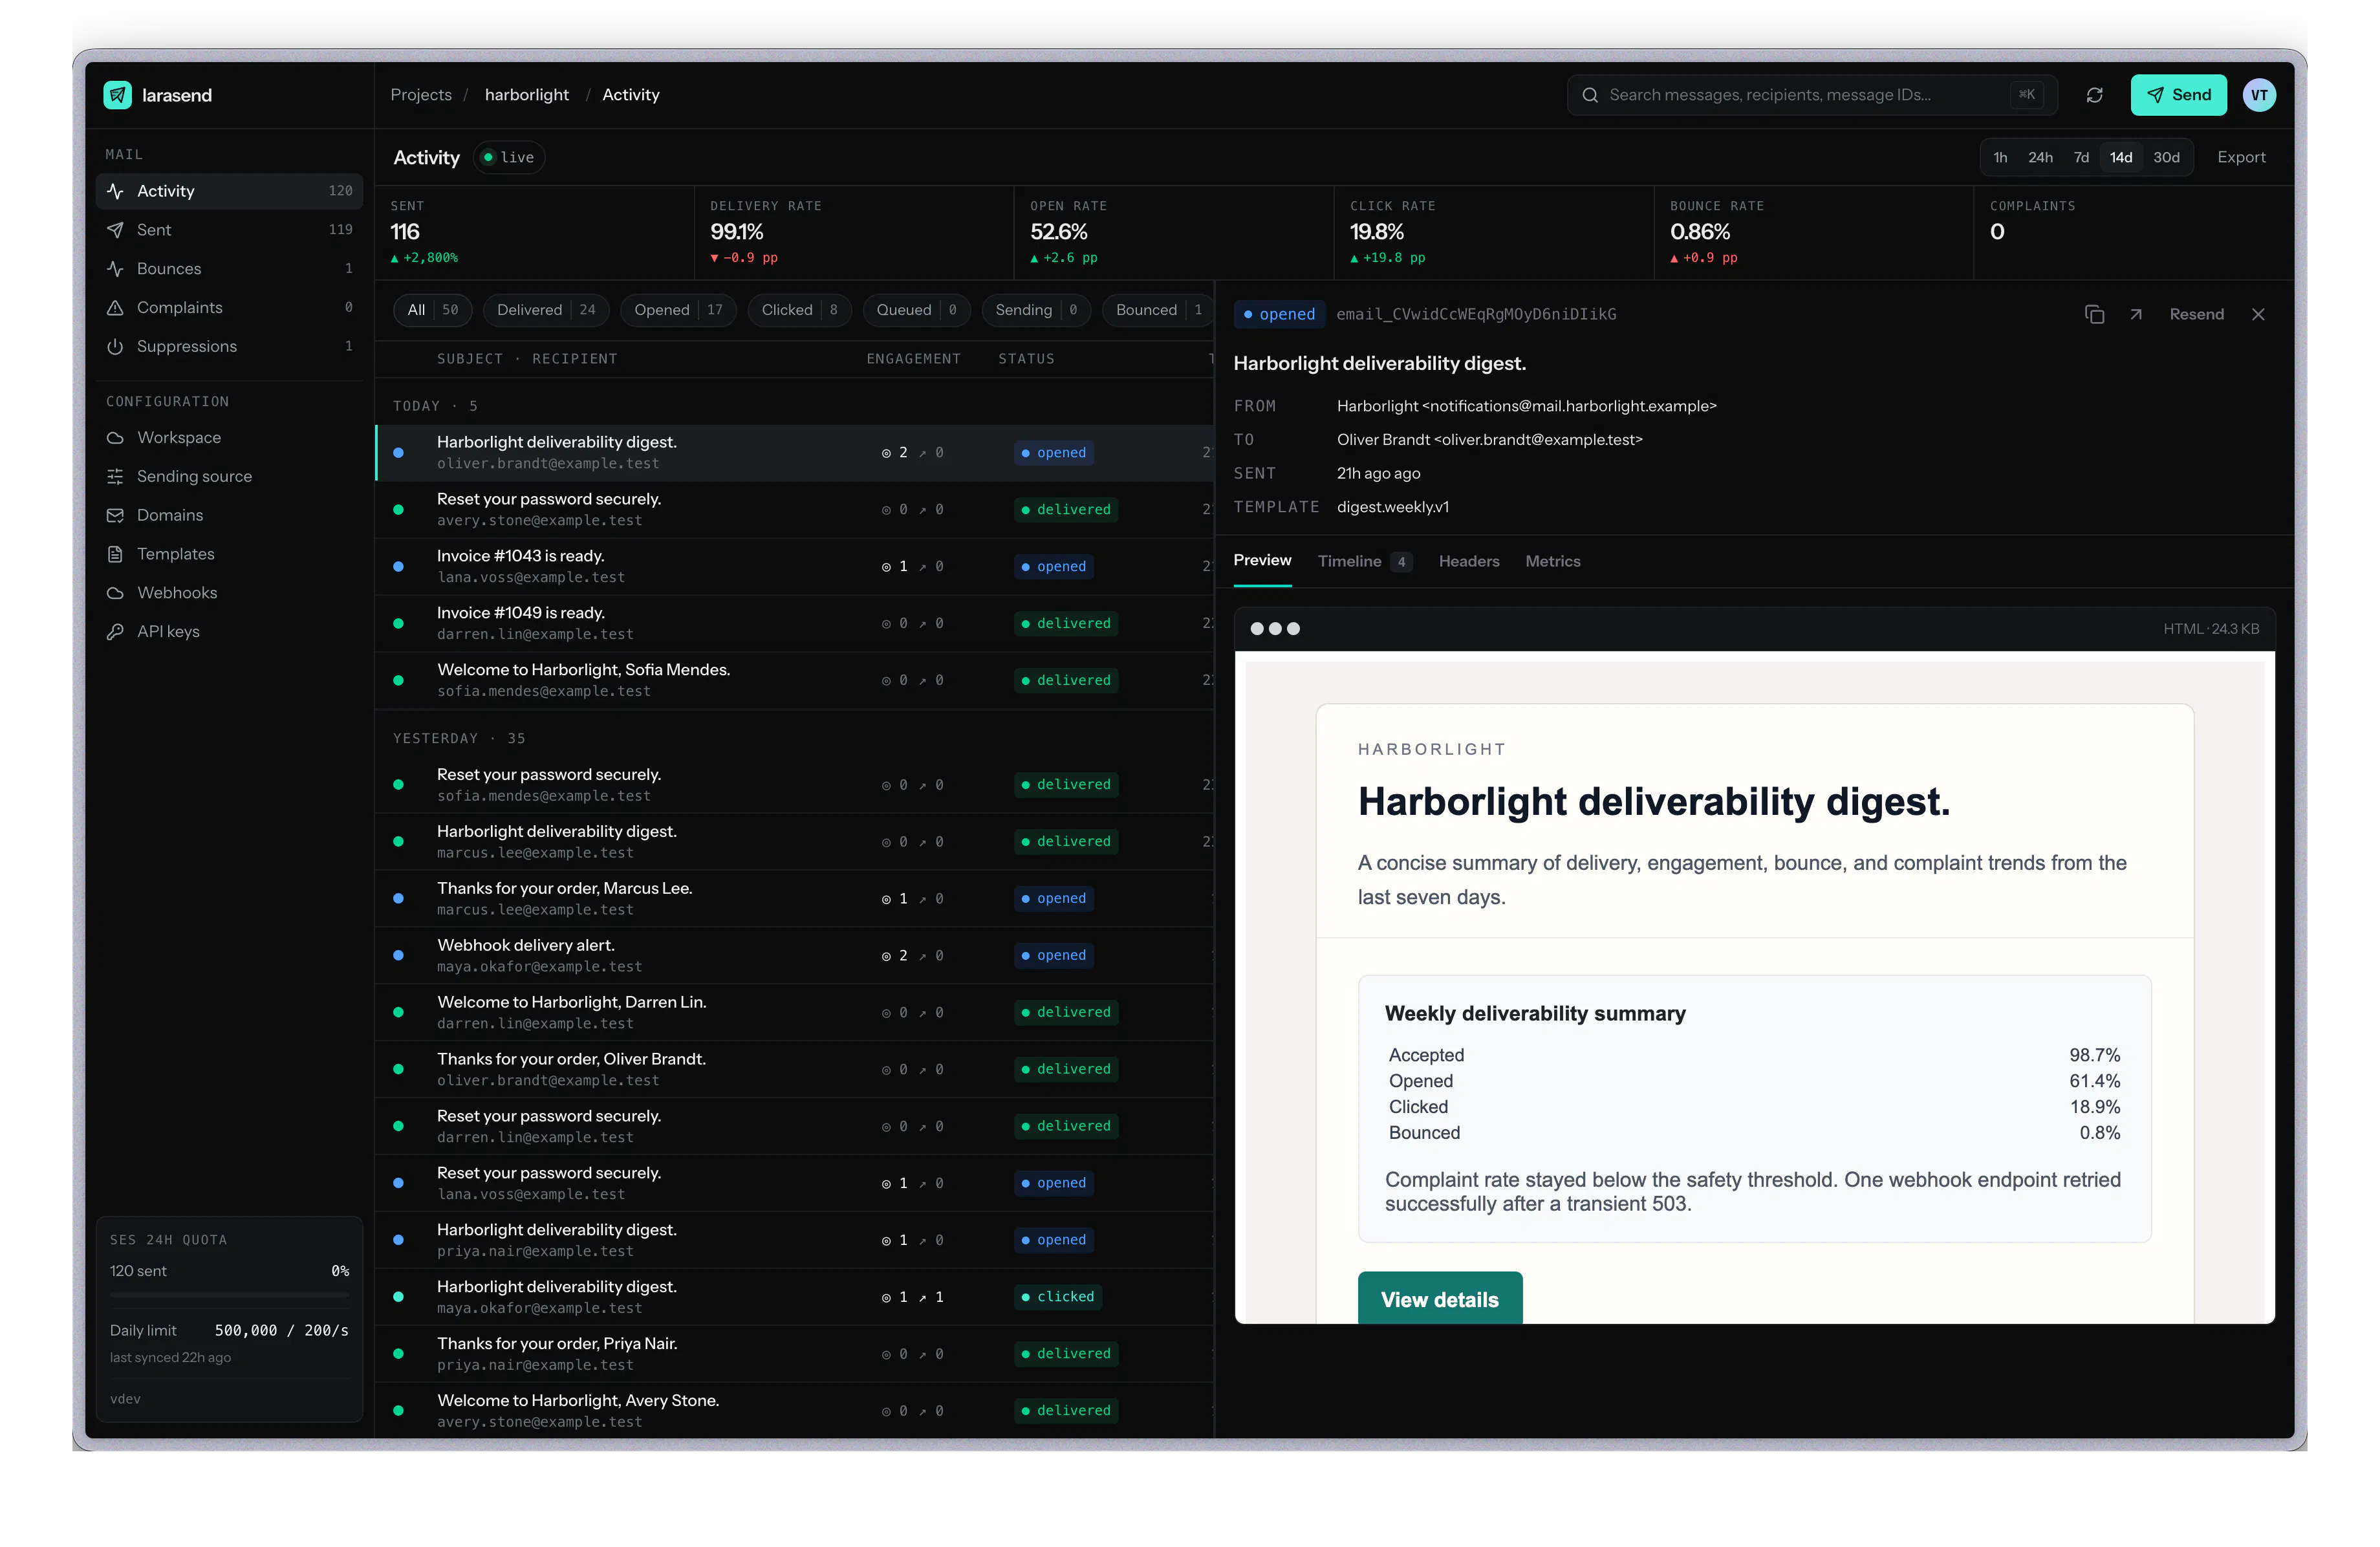Open Workspace configuration
Viewport: 2380px width, 1547px height.
[x=229, y=438]
